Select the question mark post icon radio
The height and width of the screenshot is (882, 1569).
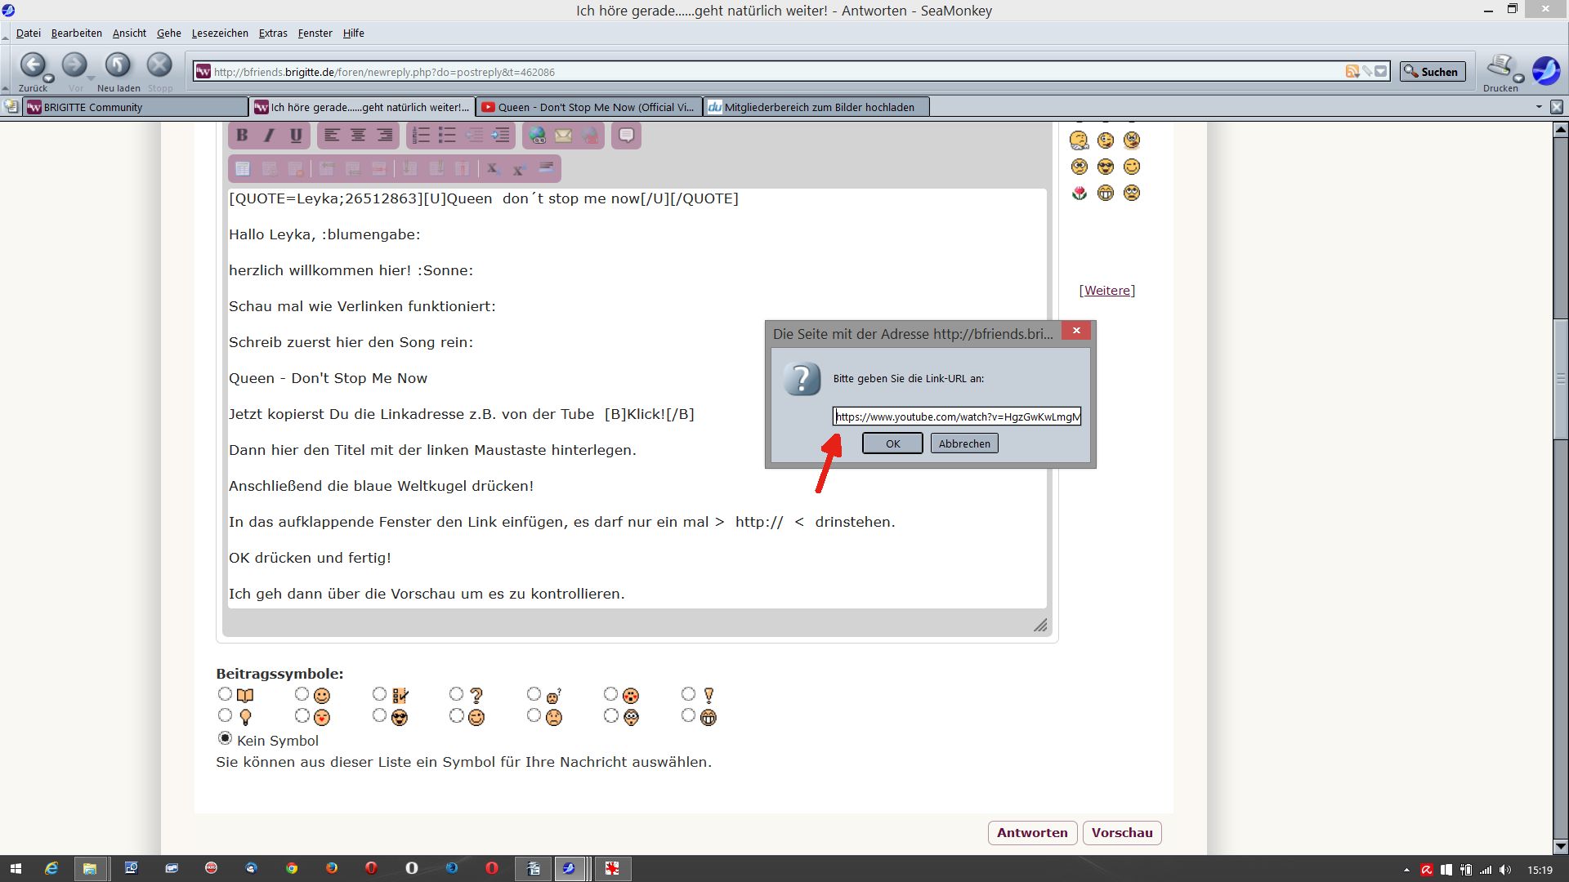457,694
